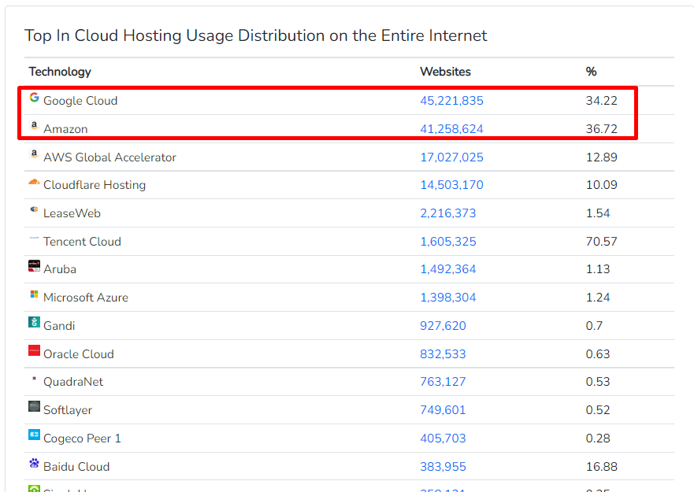Click the Websites column header
Screen dimensions: 694x492
[445, 72]
